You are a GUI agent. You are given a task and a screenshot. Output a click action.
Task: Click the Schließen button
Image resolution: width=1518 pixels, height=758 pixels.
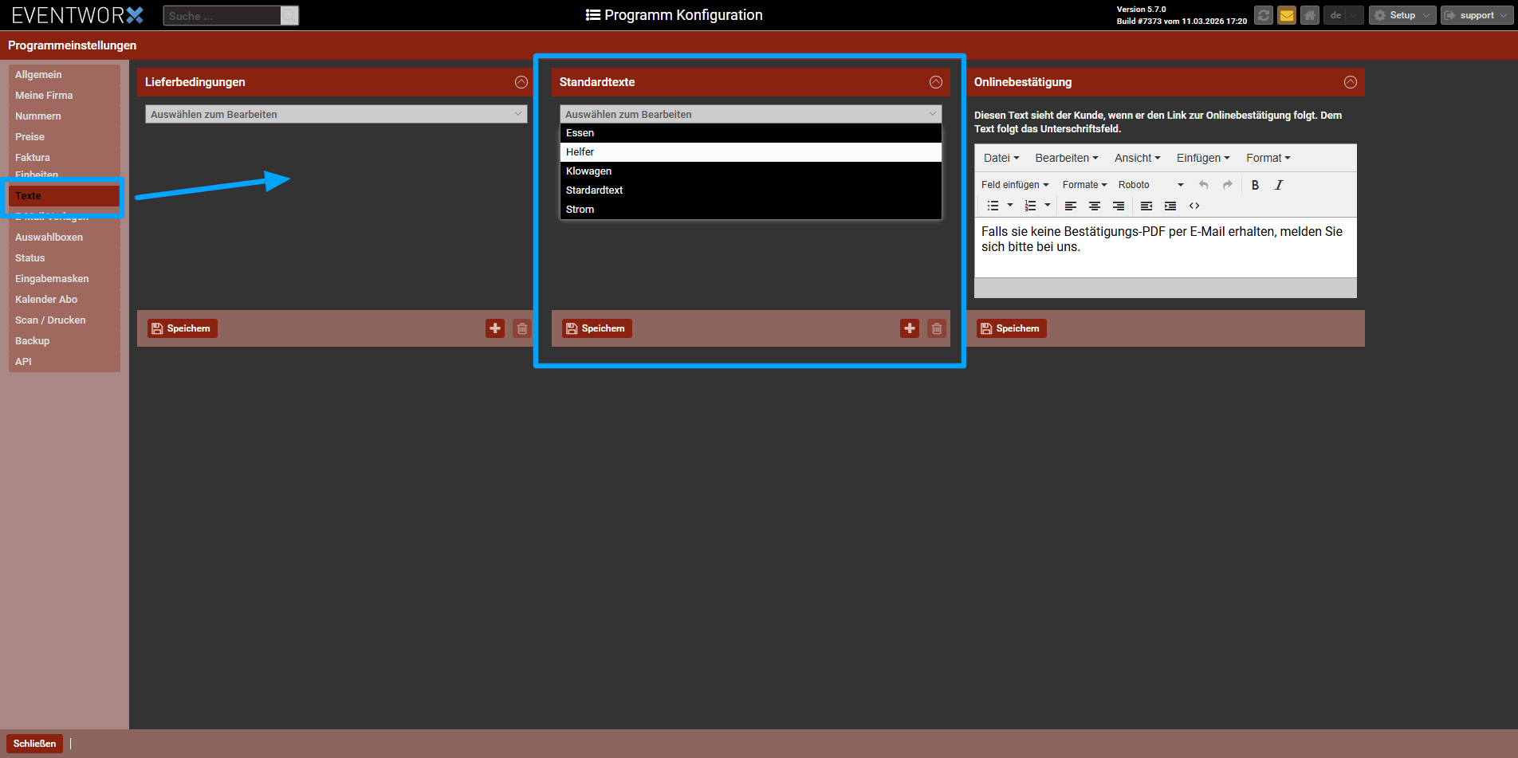coord(34,744)
